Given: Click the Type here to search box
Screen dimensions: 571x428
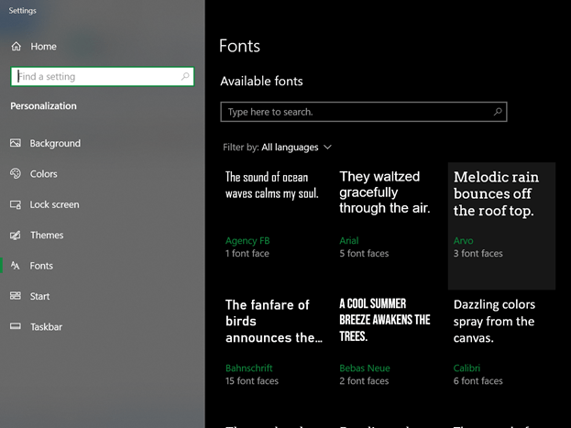Looking at the screenshot, I should pos(364,112).
